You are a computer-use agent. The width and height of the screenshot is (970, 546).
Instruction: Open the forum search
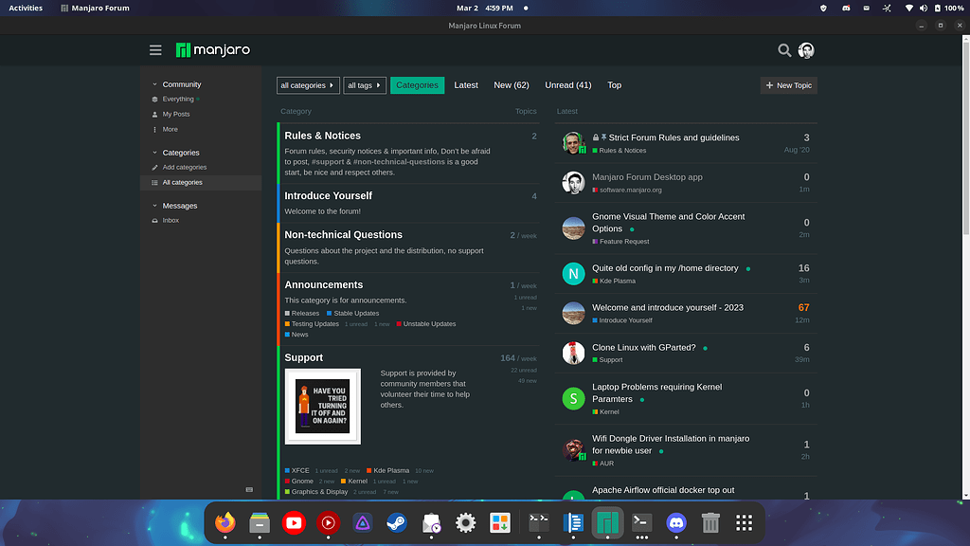(x=784, y=50)
